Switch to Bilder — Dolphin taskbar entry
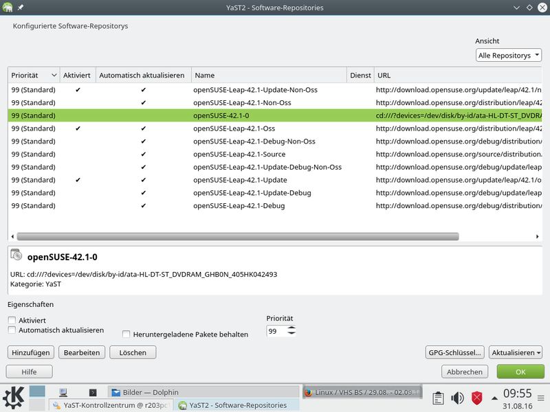Screen dimensions: 550x412 [203, 392]
